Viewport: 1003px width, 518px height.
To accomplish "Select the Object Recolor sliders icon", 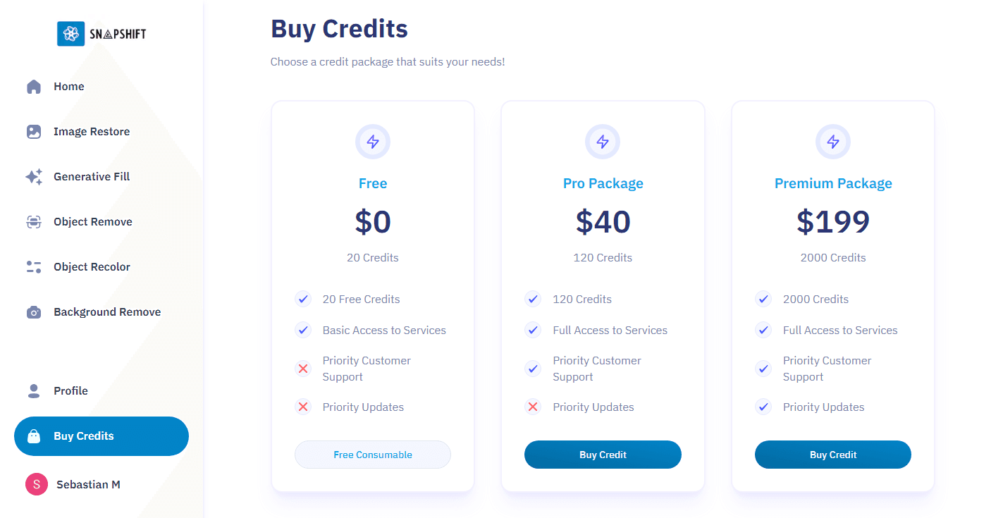I will 34,267.
